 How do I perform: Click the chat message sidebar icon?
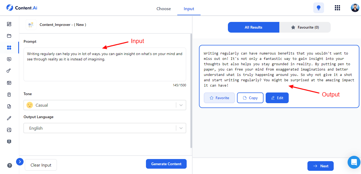point(9,59)
